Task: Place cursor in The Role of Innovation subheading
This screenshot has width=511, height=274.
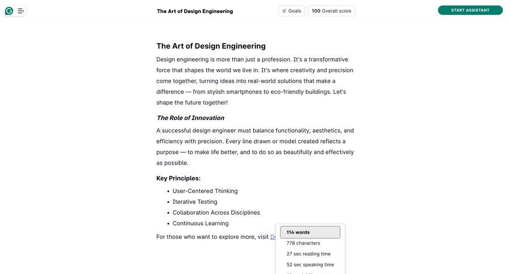Action: coord(190,118)
